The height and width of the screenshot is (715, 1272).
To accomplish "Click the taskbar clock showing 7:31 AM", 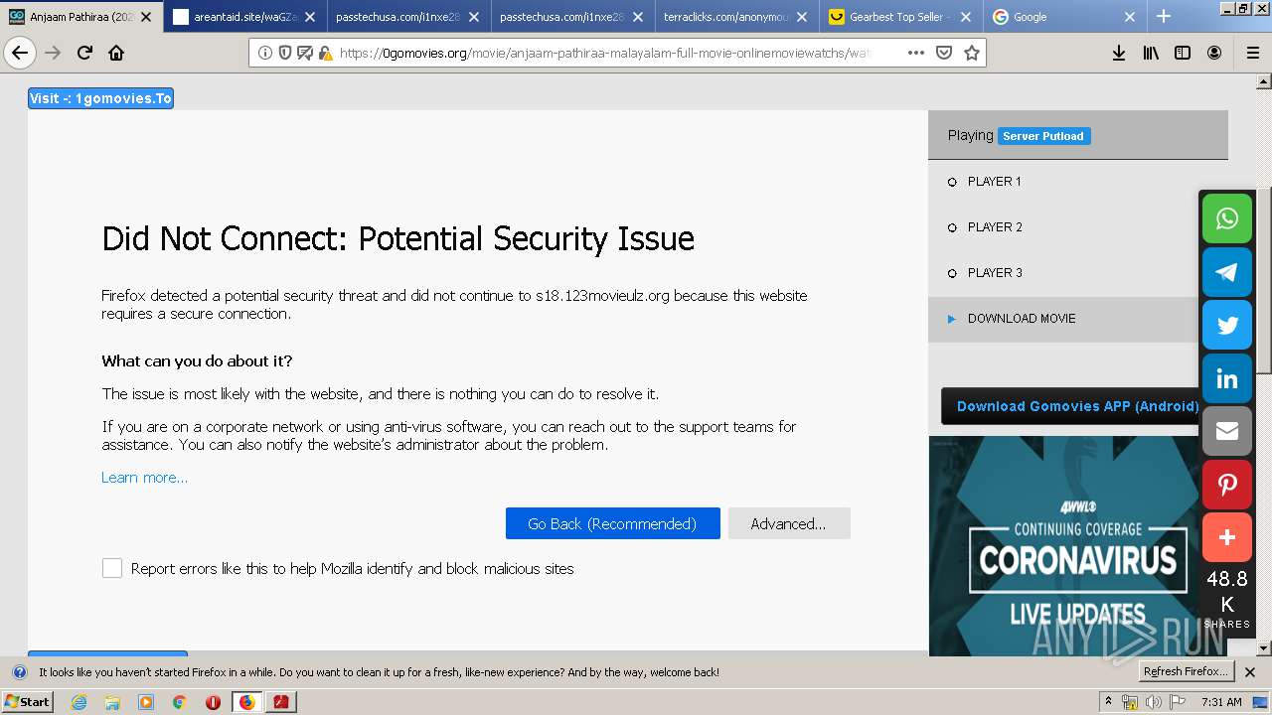I will pos(1221,702).
